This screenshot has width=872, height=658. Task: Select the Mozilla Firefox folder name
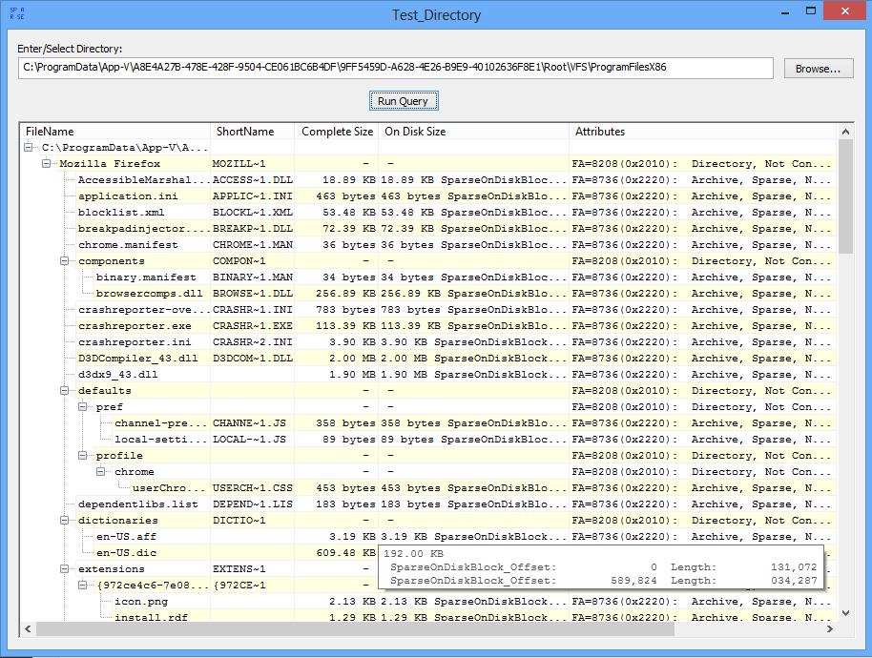(110, 163)
